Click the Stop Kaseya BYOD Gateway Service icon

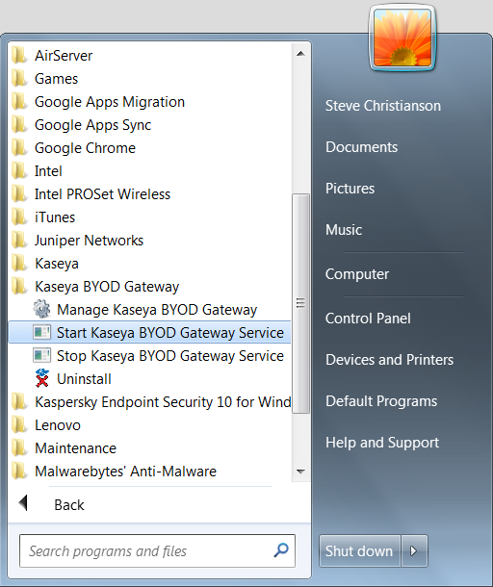click(x=41, y=356)
